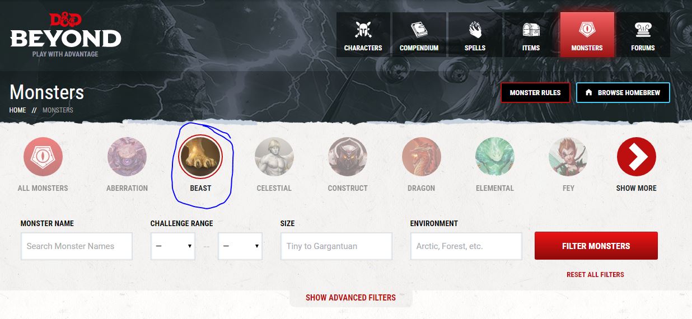Open the Monster Rules button
Screen dimensions: 692x319
(x=535, y=93)
